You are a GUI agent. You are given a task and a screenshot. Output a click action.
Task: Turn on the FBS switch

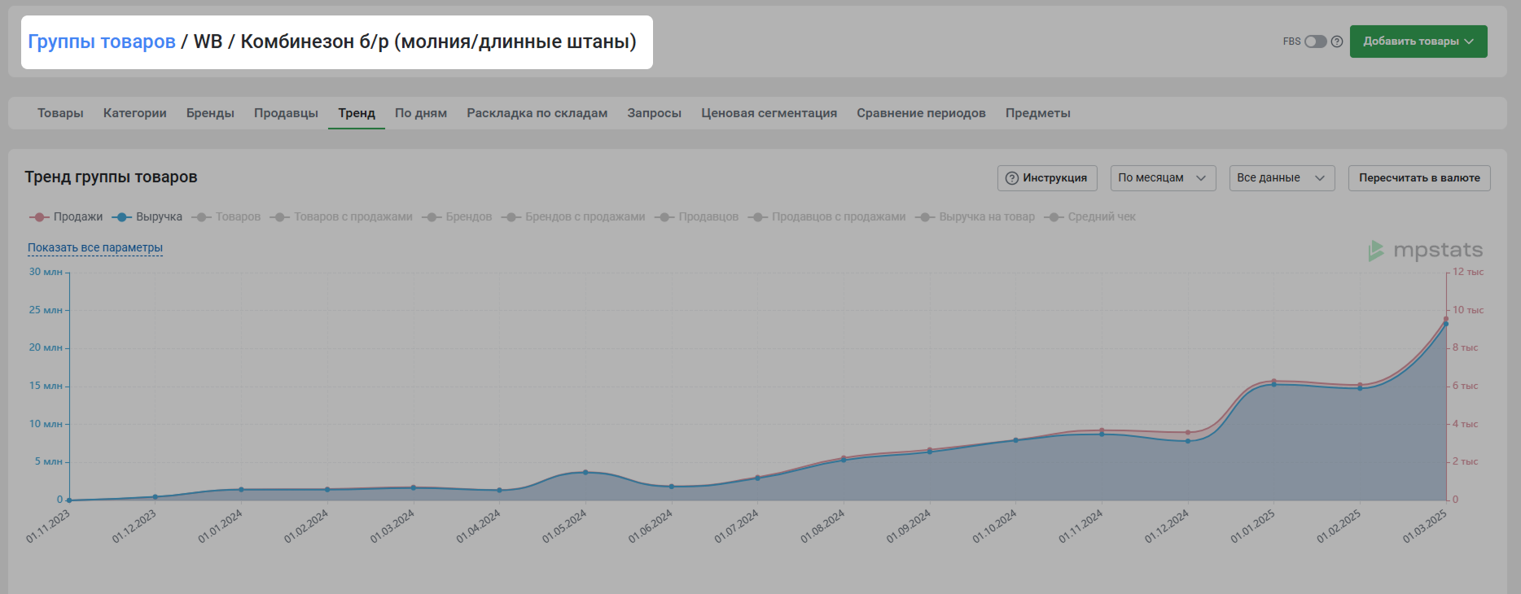click(x=1315, y=41)
